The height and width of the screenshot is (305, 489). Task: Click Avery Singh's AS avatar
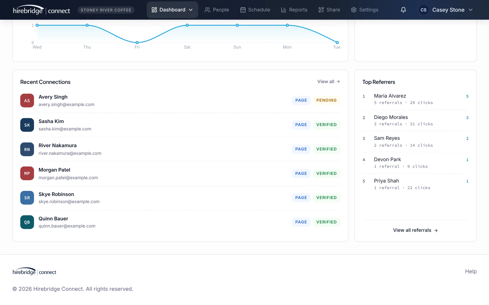click(x=27, y=101)
